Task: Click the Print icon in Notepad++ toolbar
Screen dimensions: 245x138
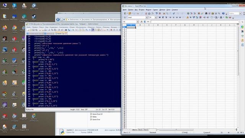Action: click(45, 30)
